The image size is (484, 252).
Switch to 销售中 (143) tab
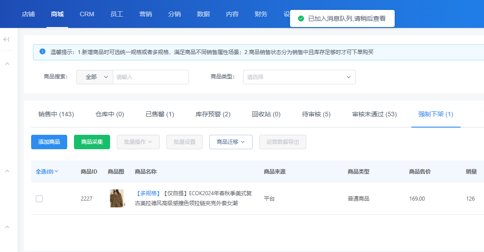pyautogui.click(x=56, y=115)
